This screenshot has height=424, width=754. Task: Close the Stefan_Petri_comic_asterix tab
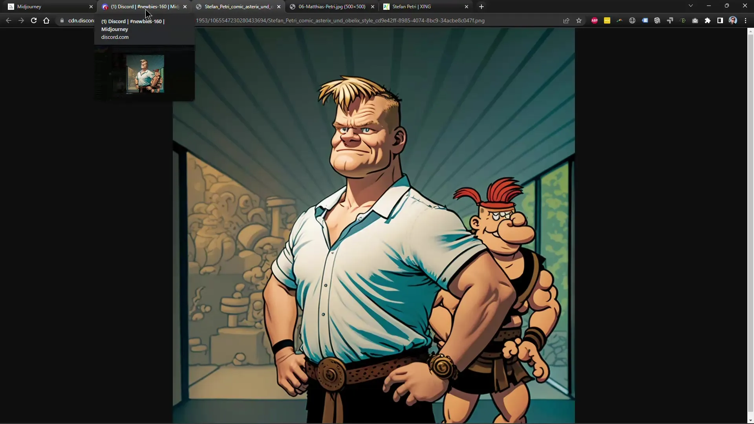[279, 7]
